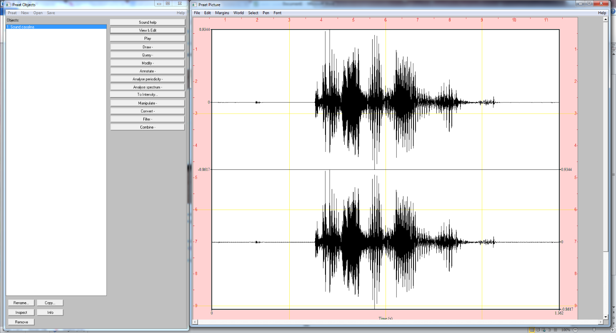This screenshot has height=333, width=616.
Task: Click the zoom out minus icon
Action: tap(575, 330)
